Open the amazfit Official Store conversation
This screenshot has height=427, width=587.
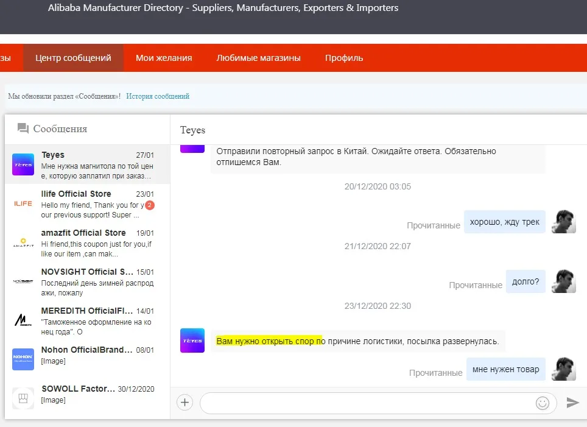click(x=88, y=242)
